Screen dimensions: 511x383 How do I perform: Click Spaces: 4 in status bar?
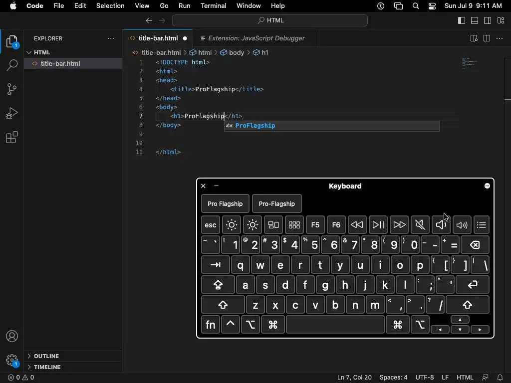point(393,378)
